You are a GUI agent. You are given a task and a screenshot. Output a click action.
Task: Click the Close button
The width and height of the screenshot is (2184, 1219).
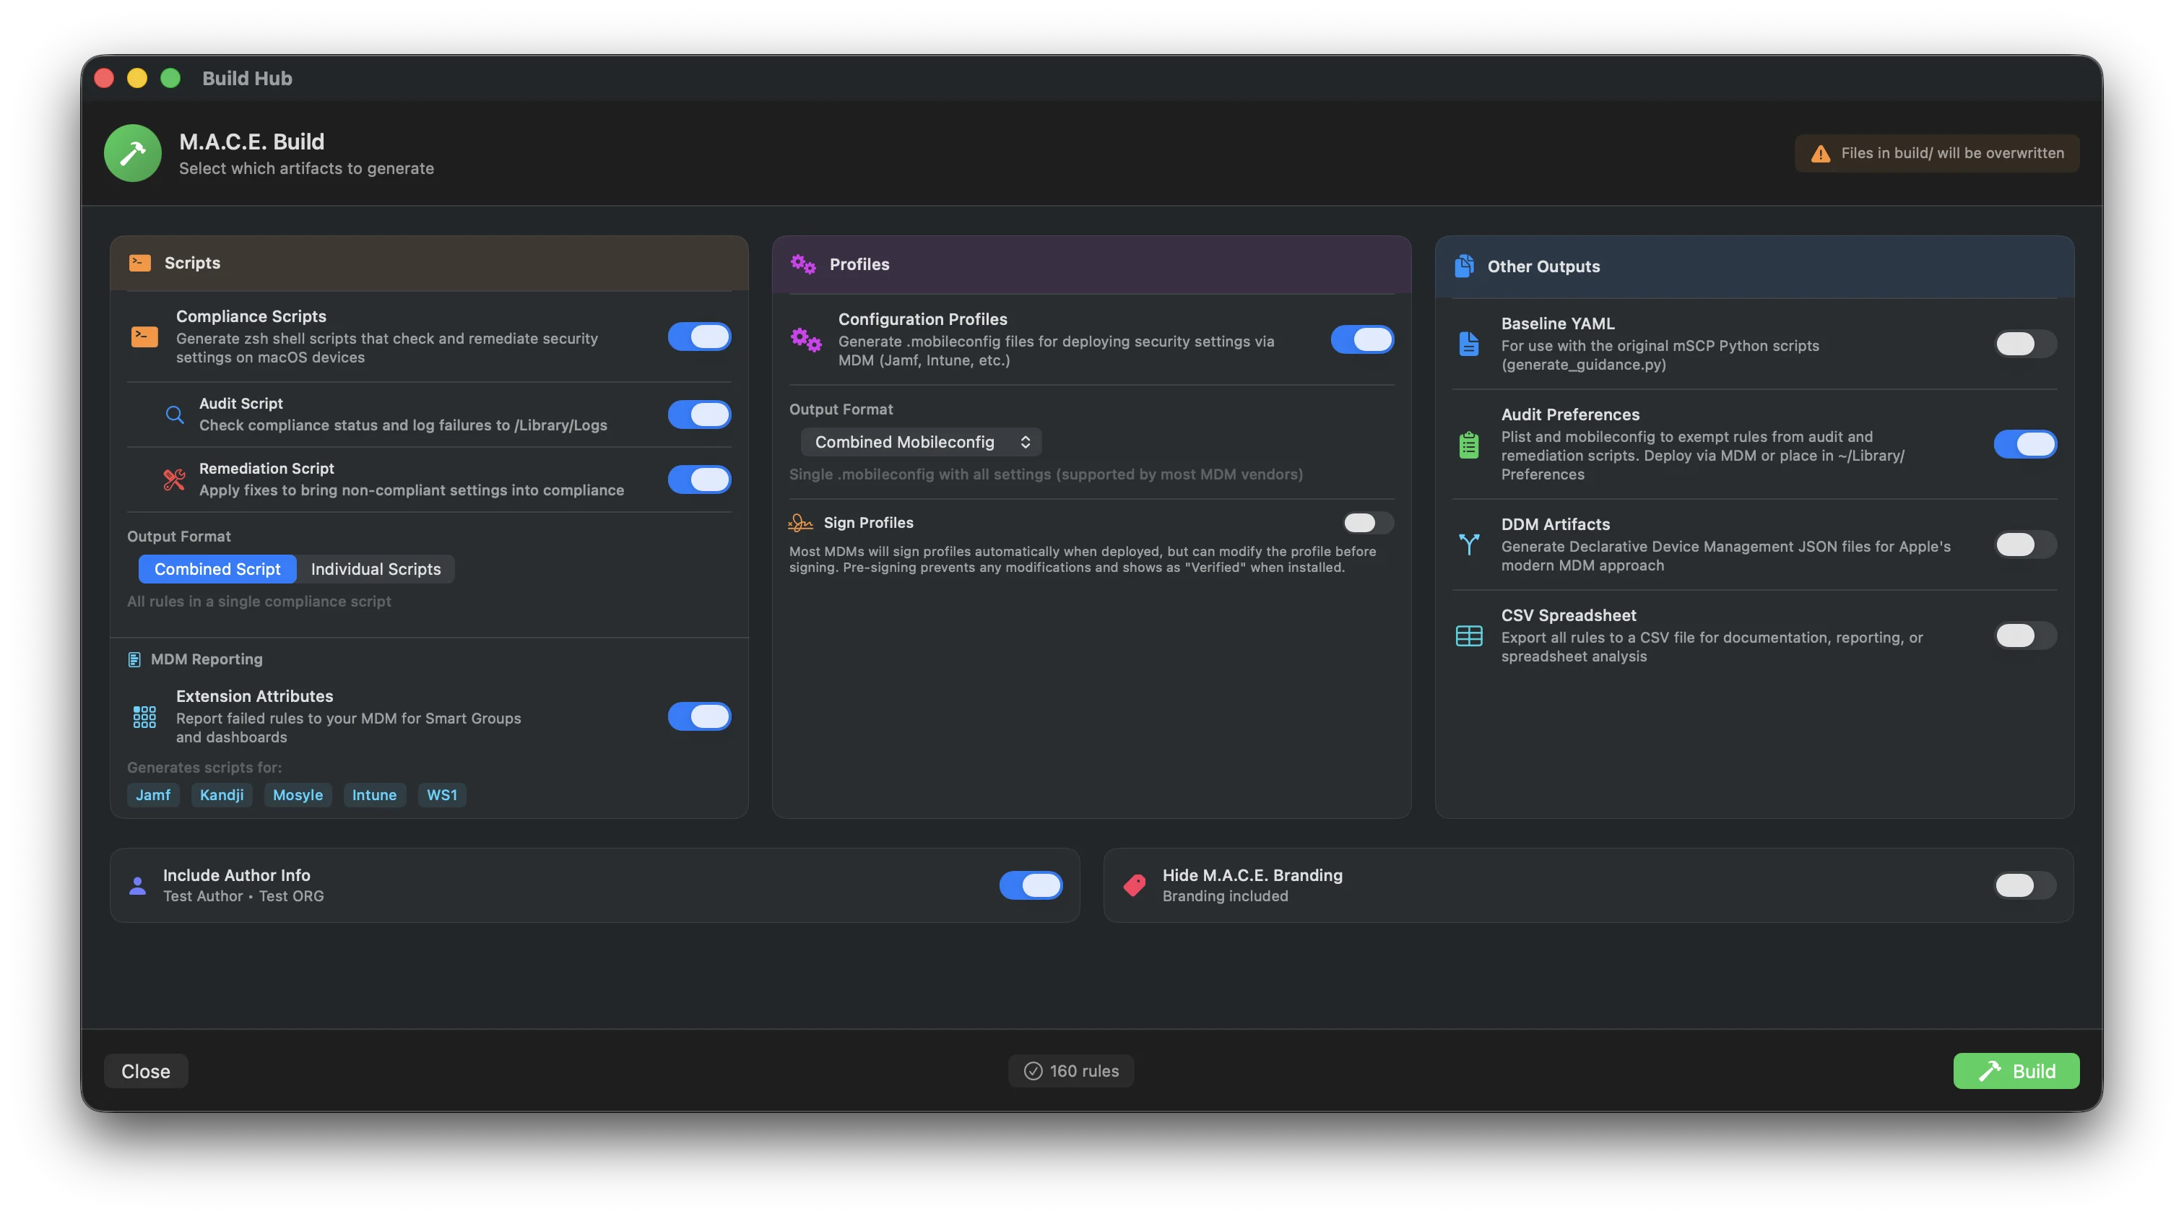click(x=146, y=1071)
